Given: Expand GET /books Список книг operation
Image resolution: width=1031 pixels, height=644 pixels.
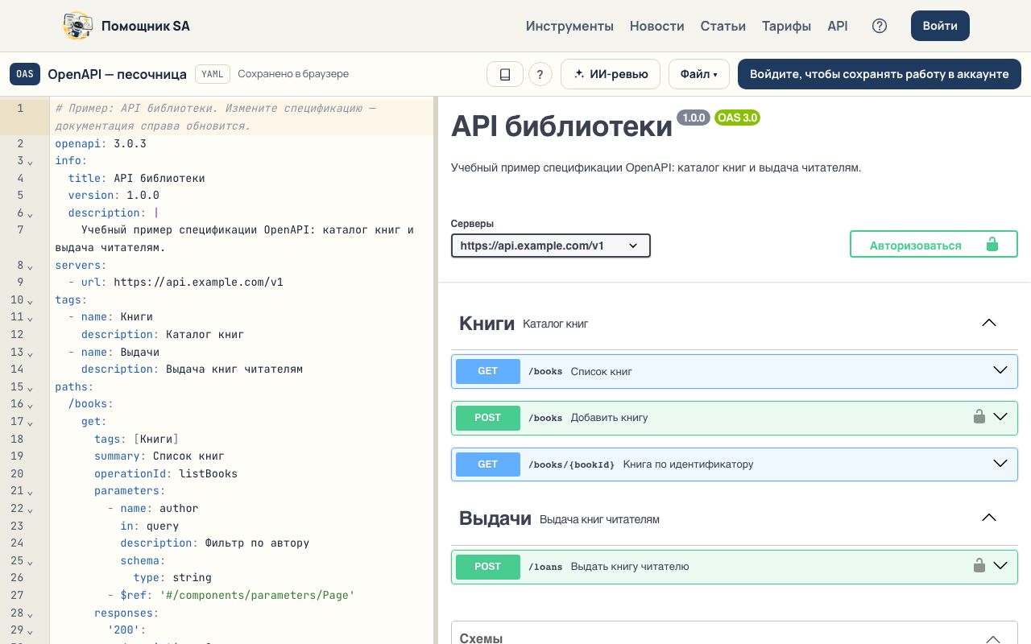Looking at the screenshot, I should tap(735, 371).
